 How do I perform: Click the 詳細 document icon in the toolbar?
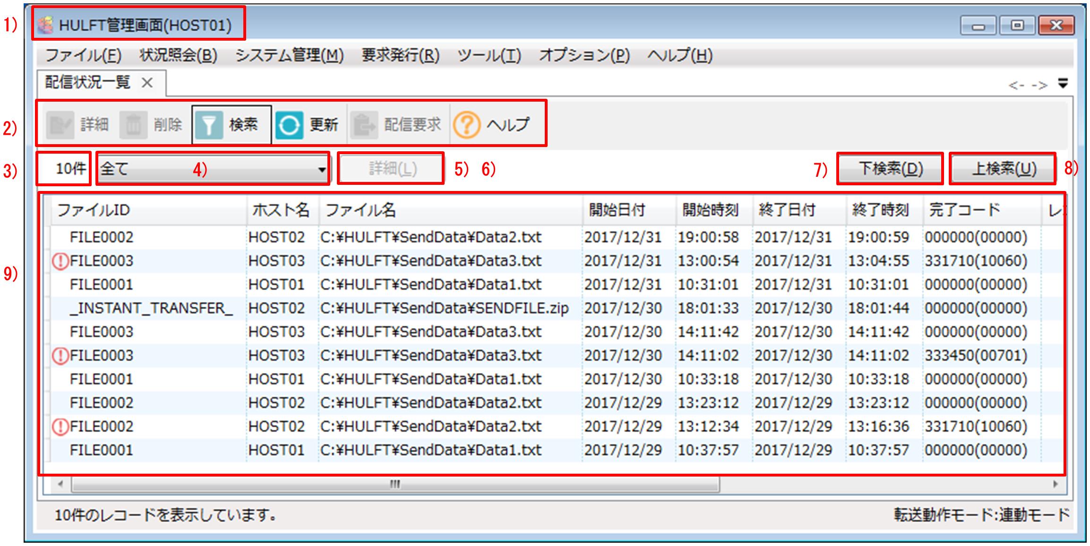click(x=60, y=125)
